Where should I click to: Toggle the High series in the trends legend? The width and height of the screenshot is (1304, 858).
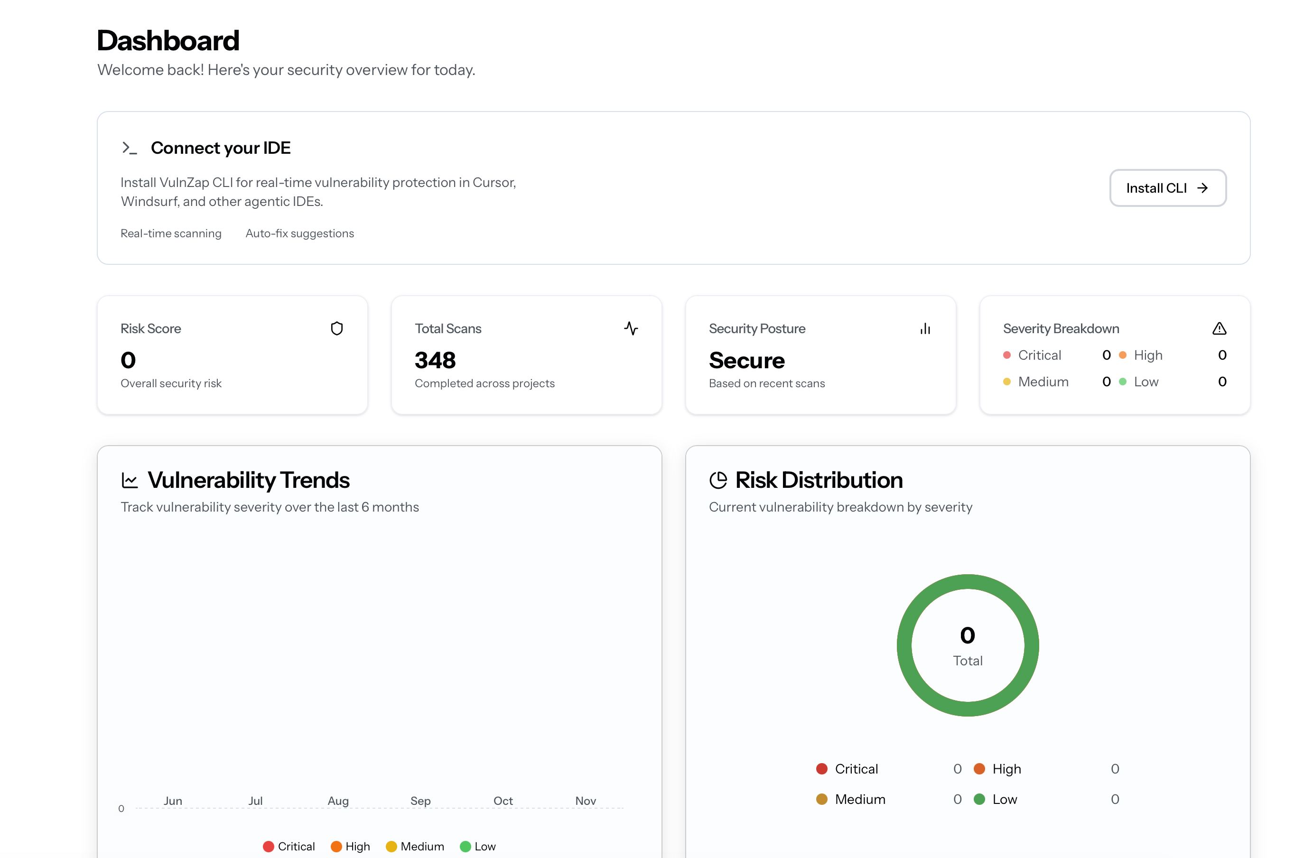350,846
